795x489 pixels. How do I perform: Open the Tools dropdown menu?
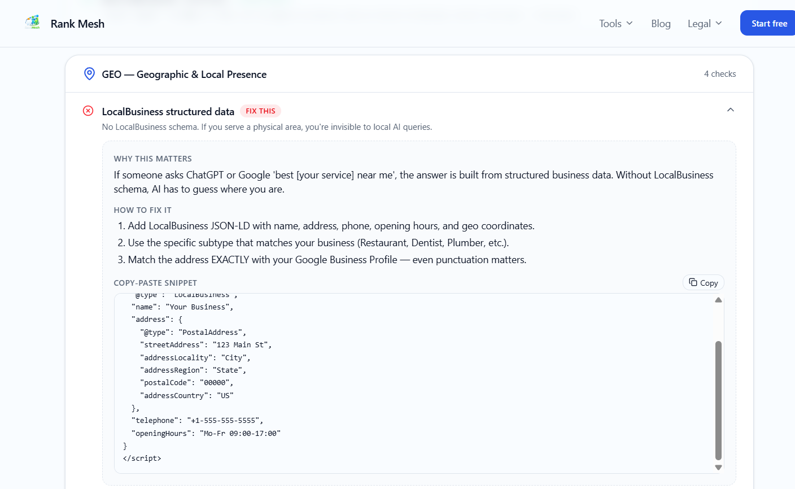pyautogui.click(x=616, y=23)
